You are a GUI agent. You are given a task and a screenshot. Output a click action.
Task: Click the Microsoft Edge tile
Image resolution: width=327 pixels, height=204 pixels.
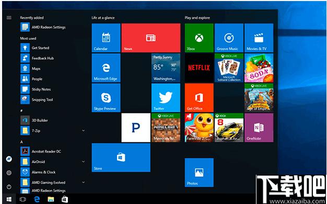tap(106, 68)
